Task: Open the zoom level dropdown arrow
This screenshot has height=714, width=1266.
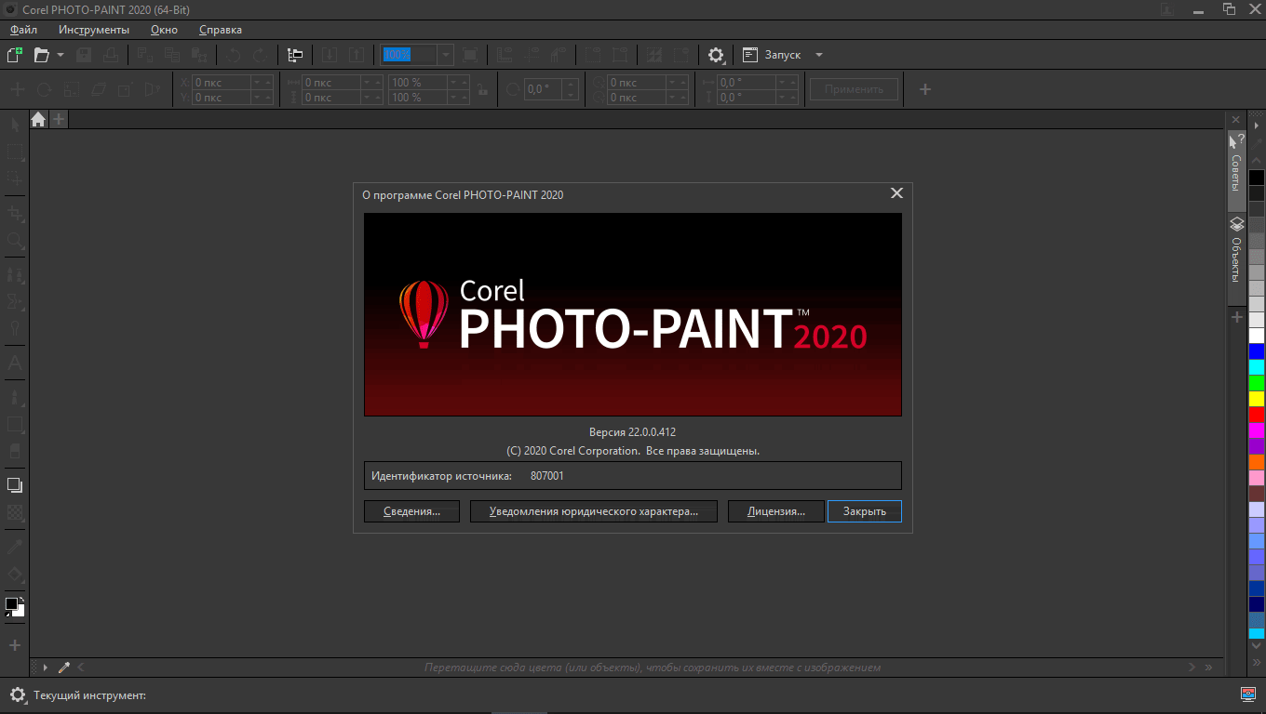Action: tap(445, 55)
